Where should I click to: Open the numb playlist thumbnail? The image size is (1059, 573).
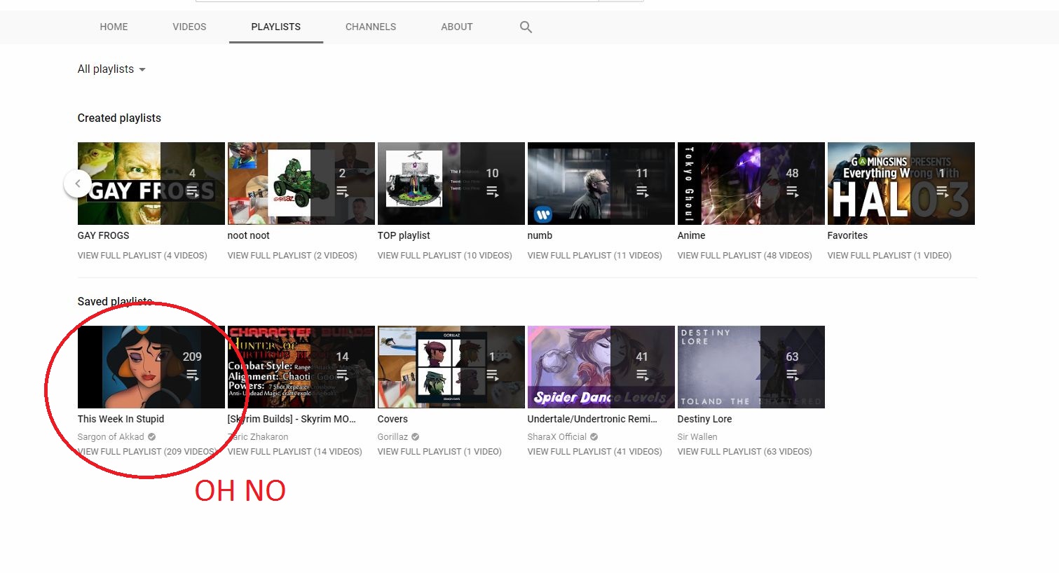[601, 184]
